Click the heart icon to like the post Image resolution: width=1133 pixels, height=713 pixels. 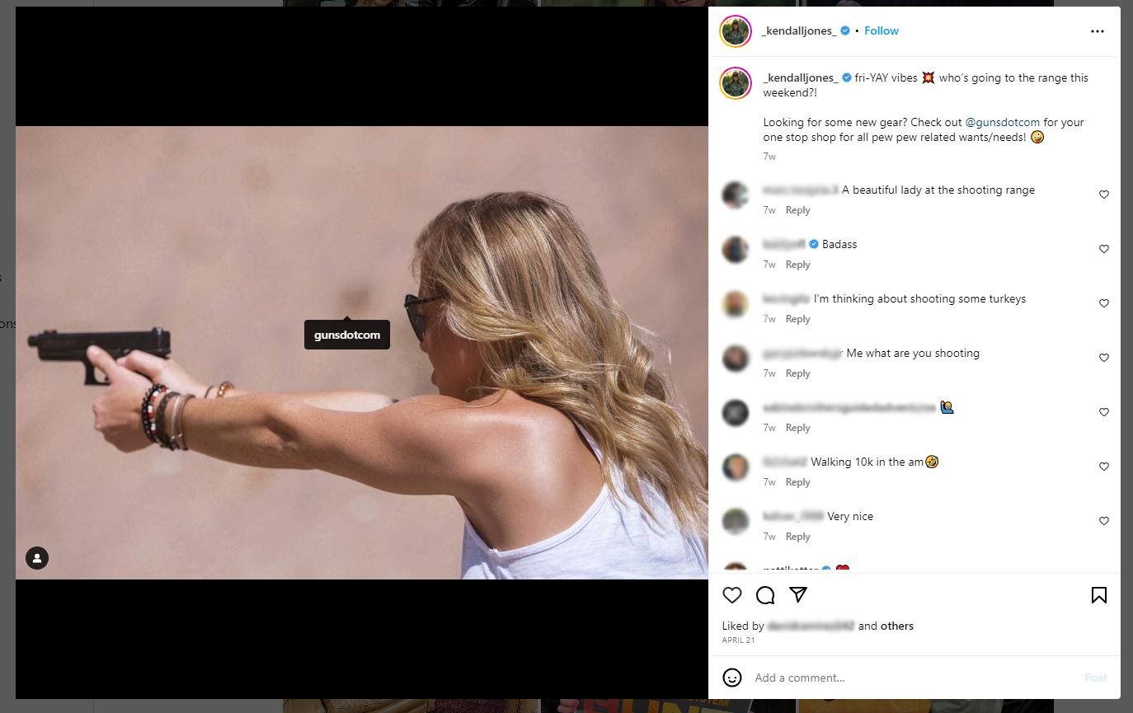731,595
